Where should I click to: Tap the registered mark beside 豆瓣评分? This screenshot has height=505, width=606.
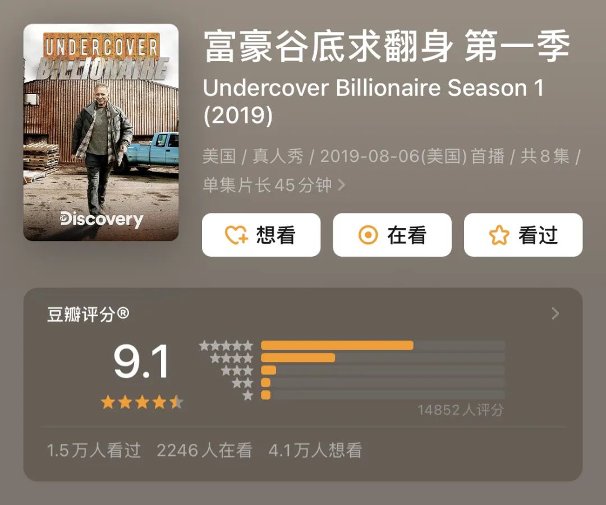123,313
